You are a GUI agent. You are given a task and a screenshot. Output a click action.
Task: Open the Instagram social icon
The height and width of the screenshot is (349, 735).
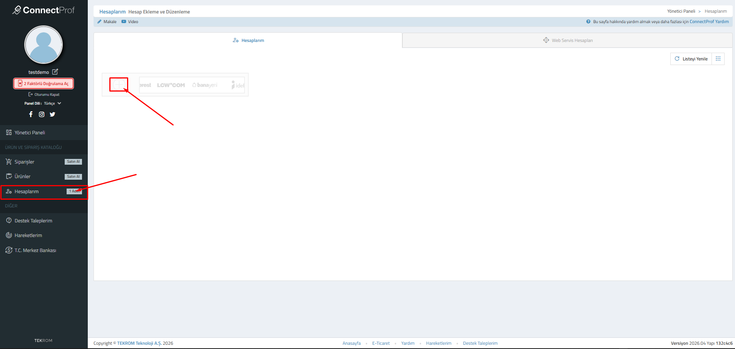pyautogui.click(x=42, y=114)
